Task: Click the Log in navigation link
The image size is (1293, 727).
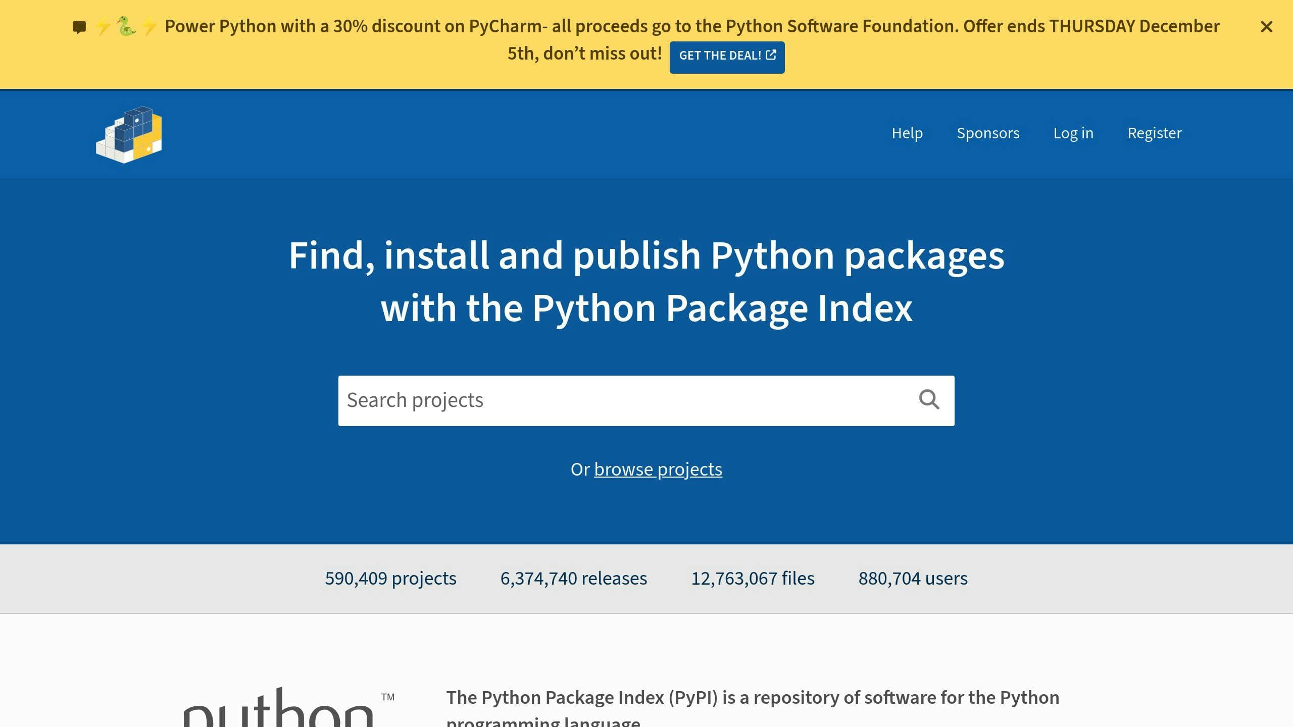Action: click(1073, 133)
